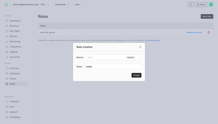Click the Overview sidebar icon
Viewport: 218px width, 124px height.
tap(7, 68)
